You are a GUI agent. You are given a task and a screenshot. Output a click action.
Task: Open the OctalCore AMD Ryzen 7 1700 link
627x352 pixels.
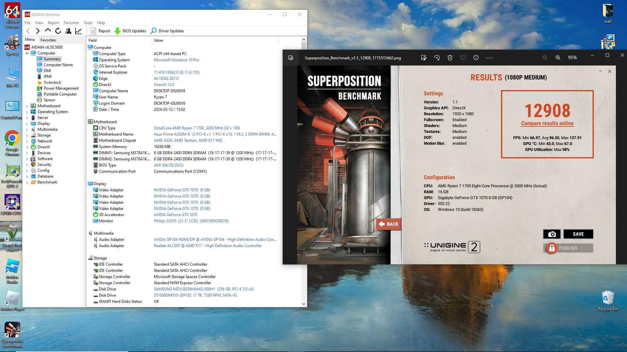coord(197,128)
